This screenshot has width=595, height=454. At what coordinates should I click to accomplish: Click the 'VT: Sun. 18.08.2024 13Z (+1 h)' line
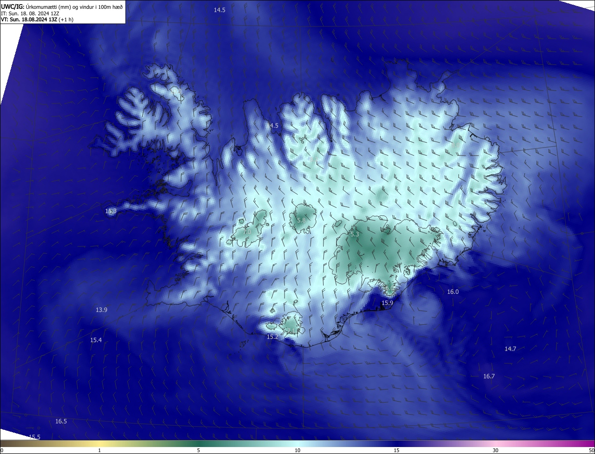[x=37, y=19]
